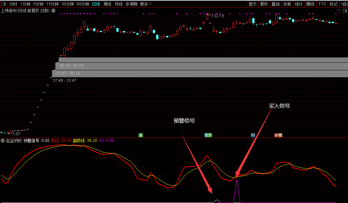This screenshot has height=203, width=348.
Task: Open the 更多 periods menu
Action: 145,4
